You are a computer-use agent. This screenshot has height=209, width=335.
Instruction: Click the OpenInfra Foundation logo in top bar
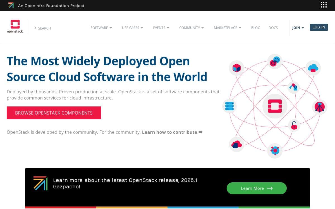pos(11,5)
